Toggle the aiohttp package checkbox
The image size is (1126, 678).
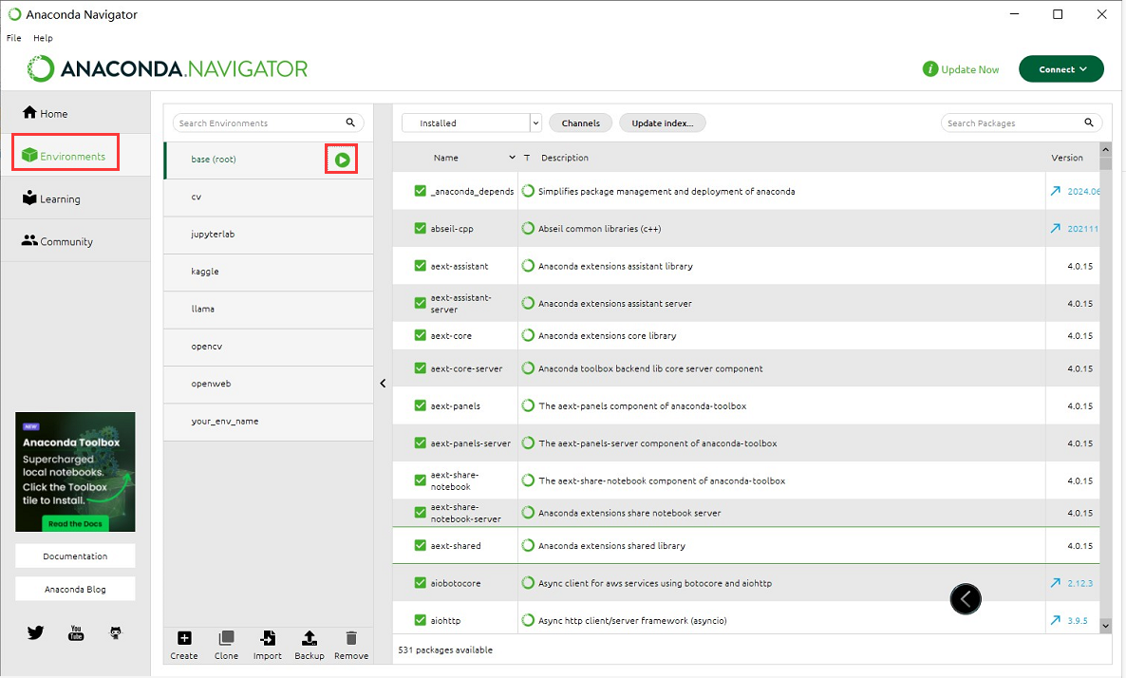coord(421,620)
